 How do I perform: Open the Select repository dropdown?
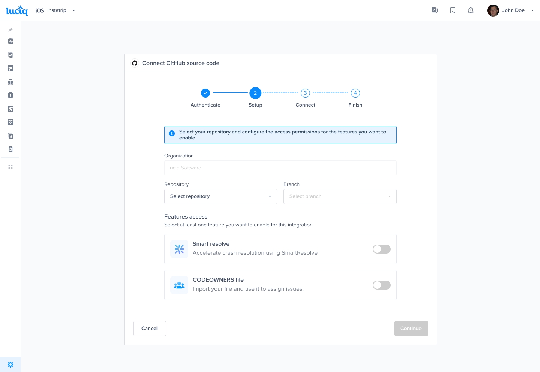click(x=220, y=196)
